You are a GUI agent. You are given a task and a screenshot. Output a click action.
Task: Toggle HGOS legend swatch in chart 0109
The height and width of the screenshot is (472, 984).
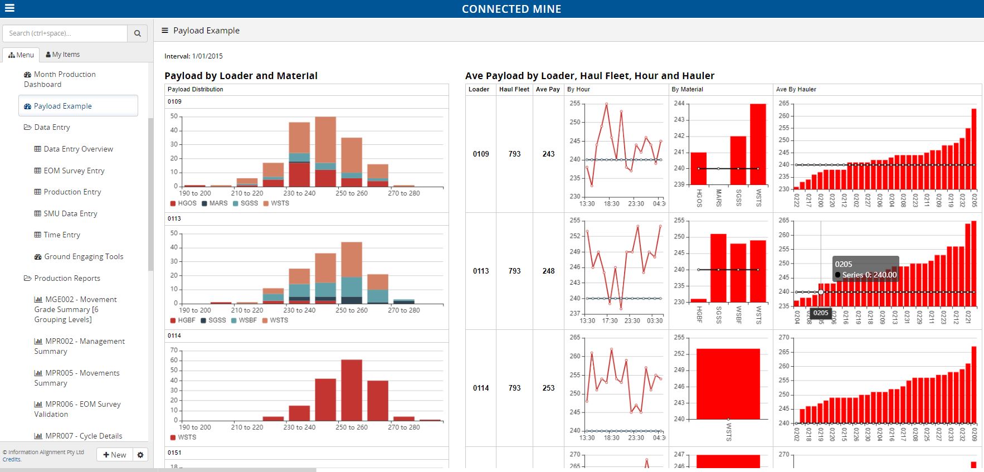point(173,203)
